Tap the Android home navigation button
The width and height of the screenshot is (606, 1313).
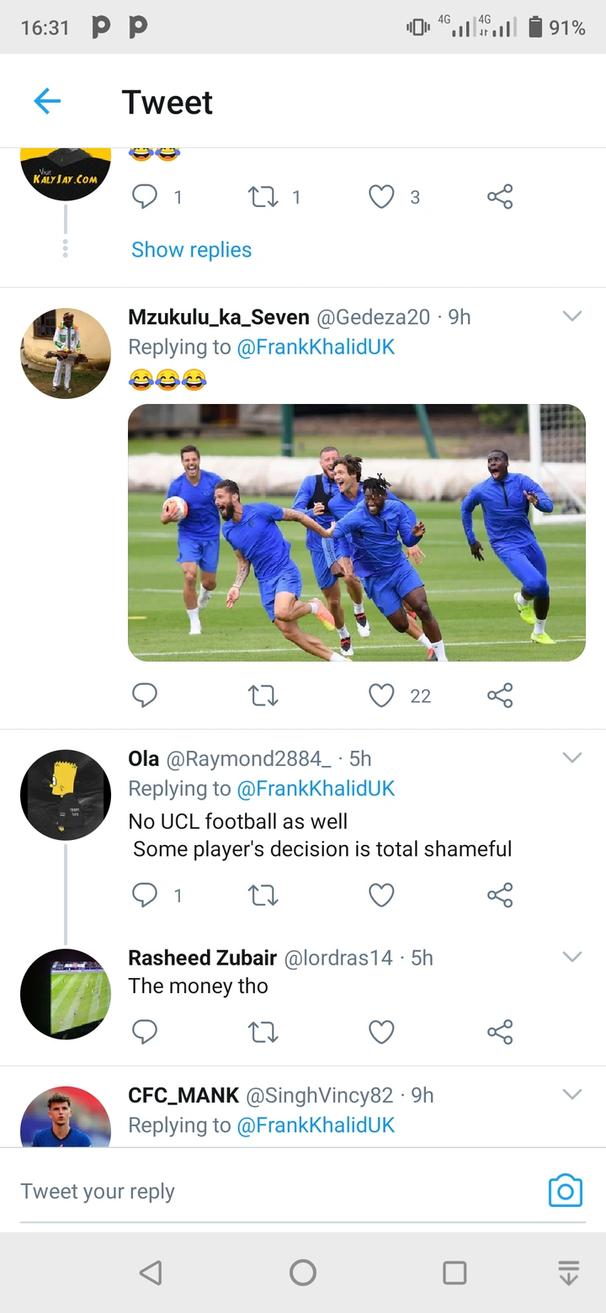coord(303,1272)
